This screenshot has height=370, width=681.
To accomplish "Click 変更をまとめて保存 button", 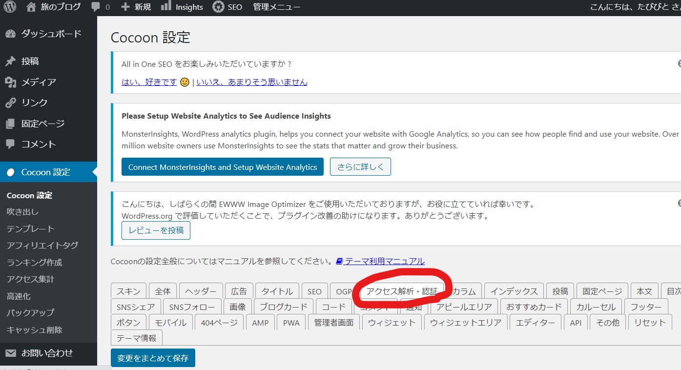I will (153, 358).
